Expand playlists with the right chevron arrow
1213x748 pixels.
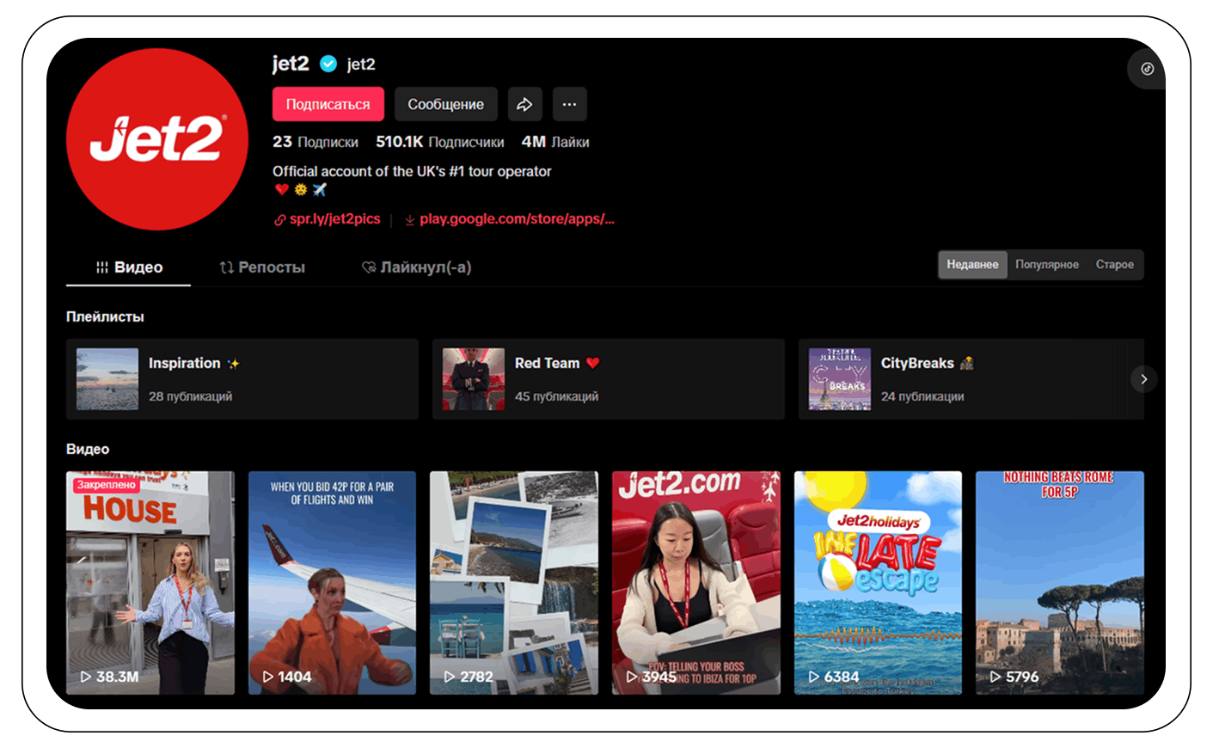pos(1143,379)
